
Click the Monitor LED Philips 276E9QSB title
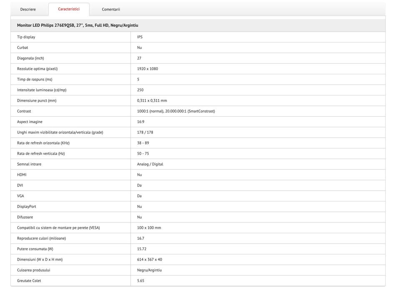pyautogui.click(x=77, y=25)
